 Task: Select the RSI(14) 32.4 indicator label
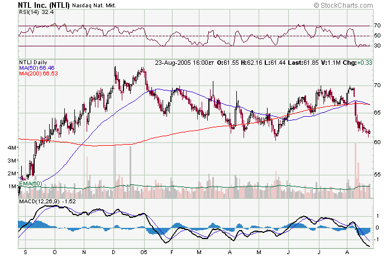pos(36,12)
